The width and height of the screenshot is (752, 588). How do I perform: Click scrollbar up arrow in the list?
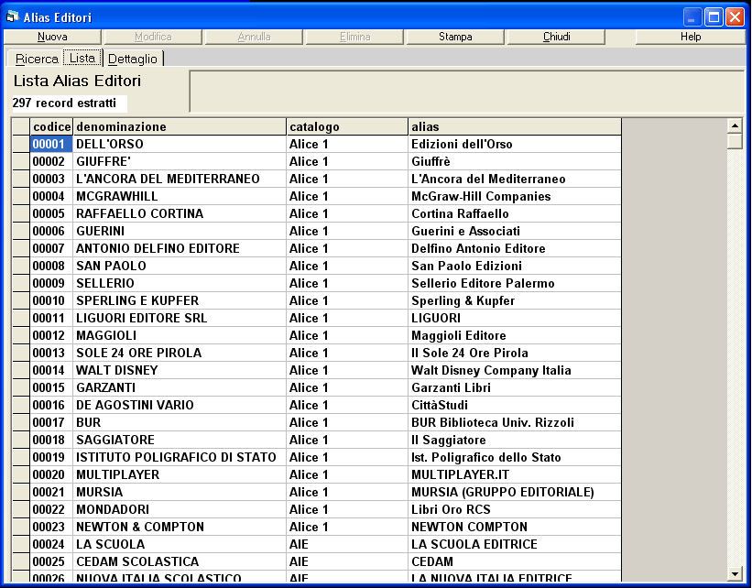[735, 126]
